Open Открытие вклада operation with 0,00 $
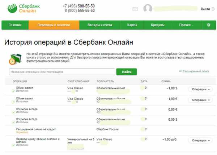 (27, 119)
